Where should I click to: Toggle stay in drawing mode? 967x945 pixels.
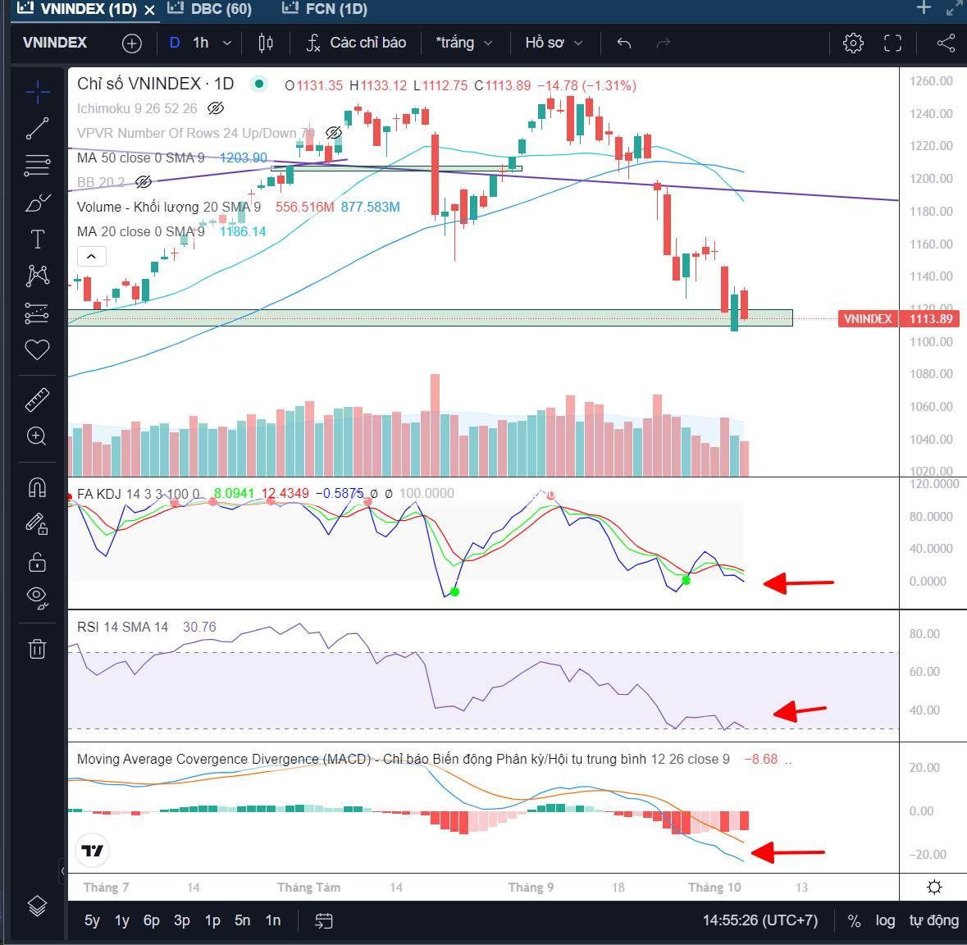37,524
